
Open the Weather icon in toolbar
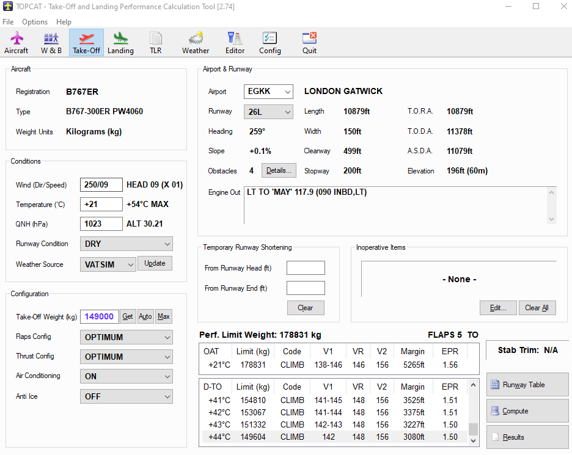[x=195, y=42]
